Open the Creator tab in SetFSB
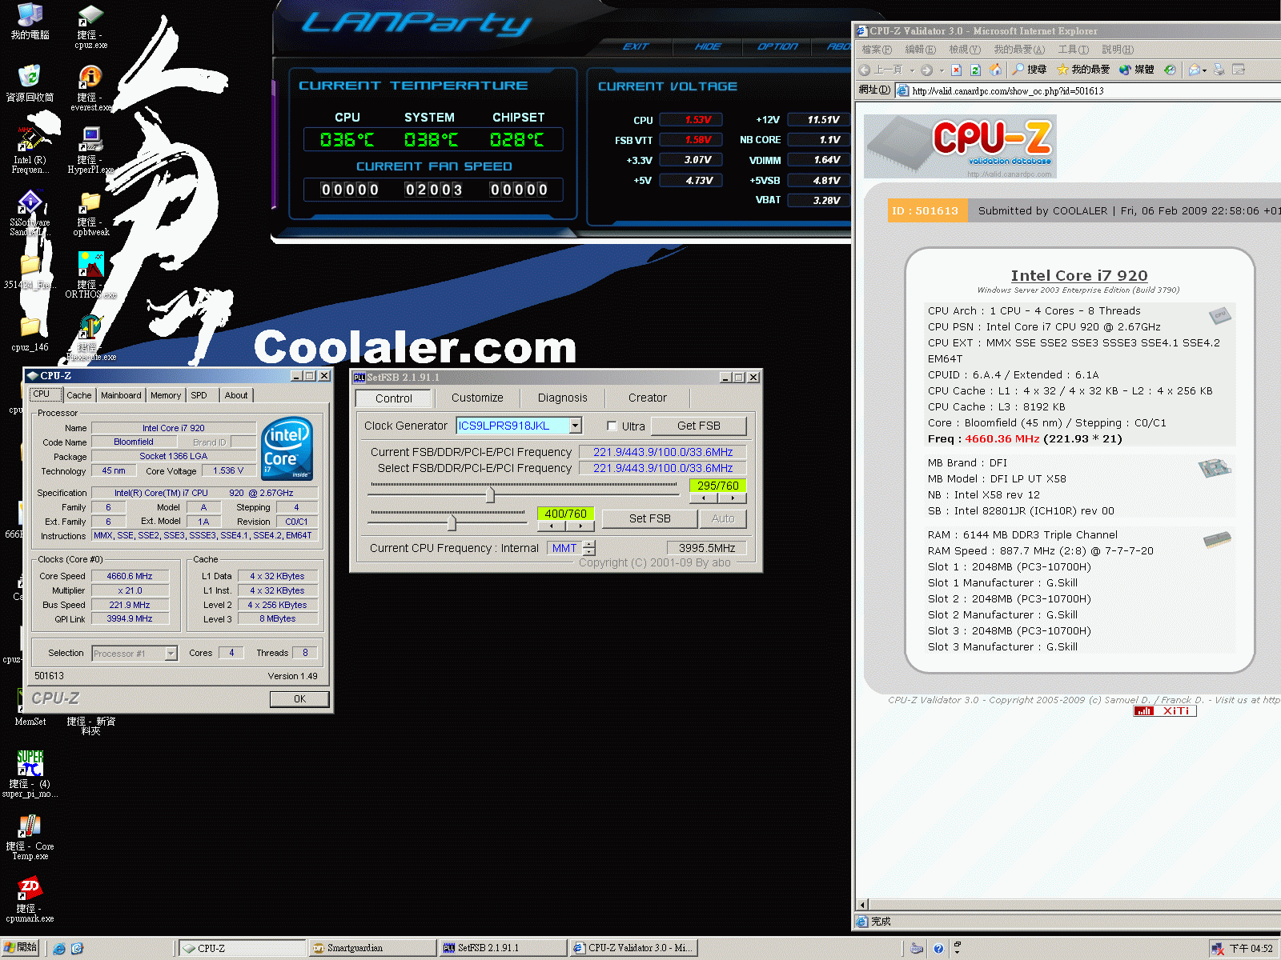This screenshot has width=1281, height=960. (x=648, y=398)
